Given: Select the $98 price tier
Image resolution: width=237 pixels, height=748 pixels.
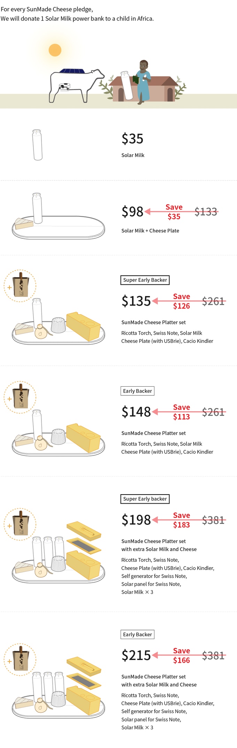Looking at the screenshot, I should tap(132, 212).
